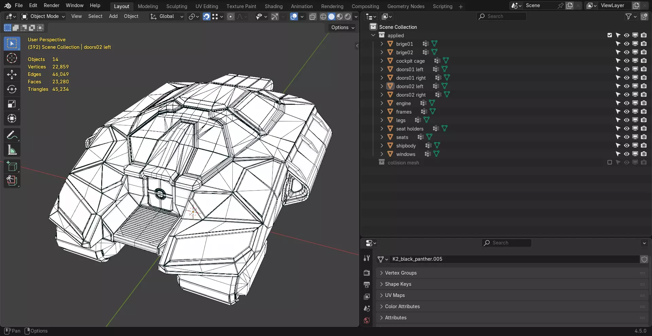652x336 pixels.
Task: Click the fake user shield icon
Action: 644,259
